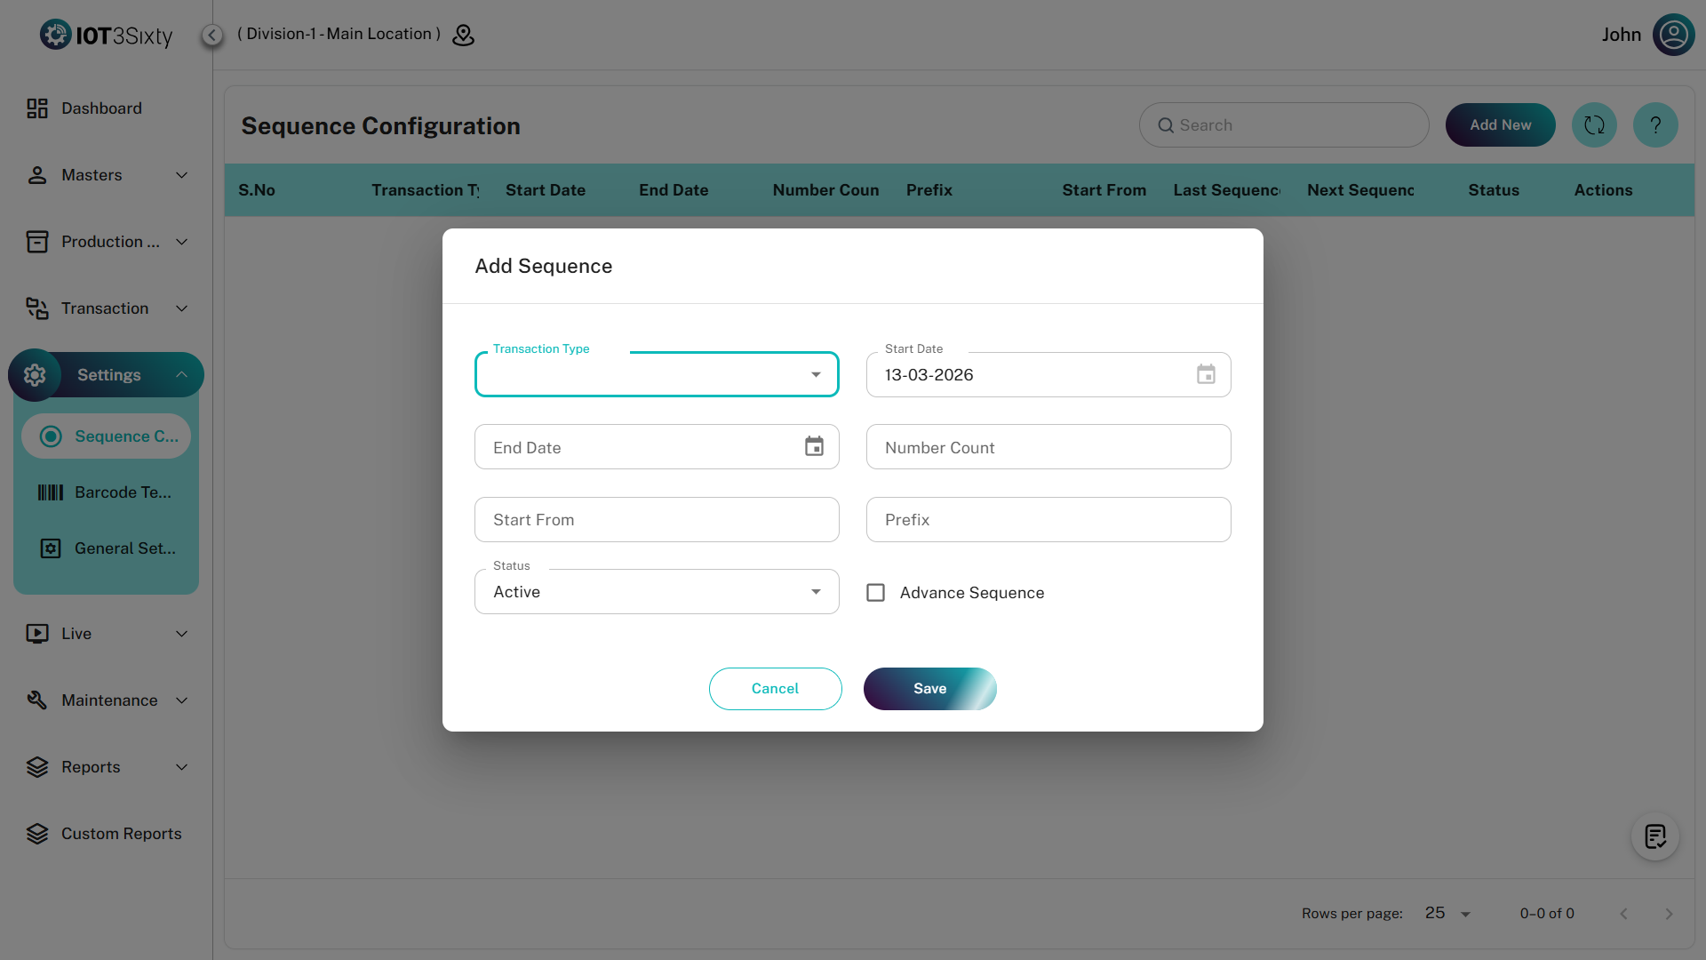Click the floating checklist notes icon
The width and height of the screenshot is (1706, 960).
(1654, 836)
